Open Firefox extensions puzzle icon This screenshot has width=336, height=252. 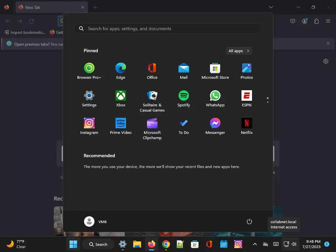pos(316,21)
